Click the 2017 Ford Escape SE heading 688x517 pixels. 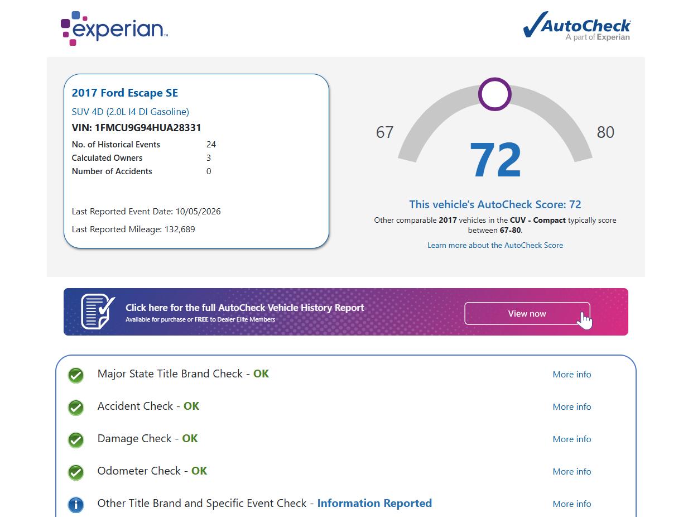pos(125,93)
